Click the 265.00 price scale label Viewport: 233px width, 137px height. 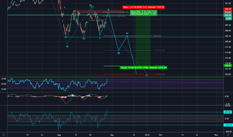click(228, 74)
